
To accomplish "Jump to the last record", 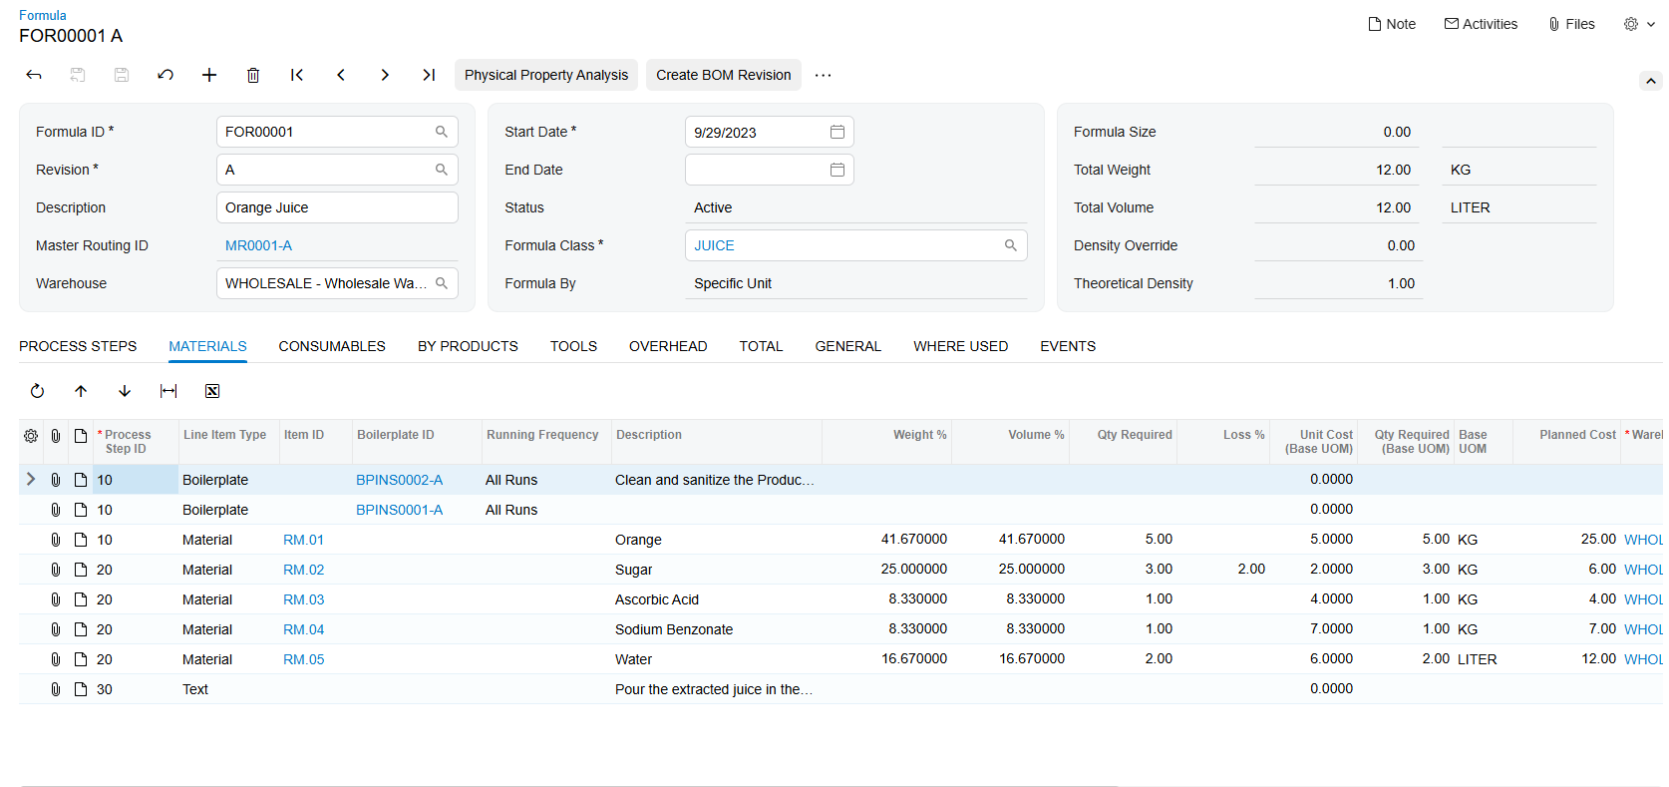I will coord(429,75).
